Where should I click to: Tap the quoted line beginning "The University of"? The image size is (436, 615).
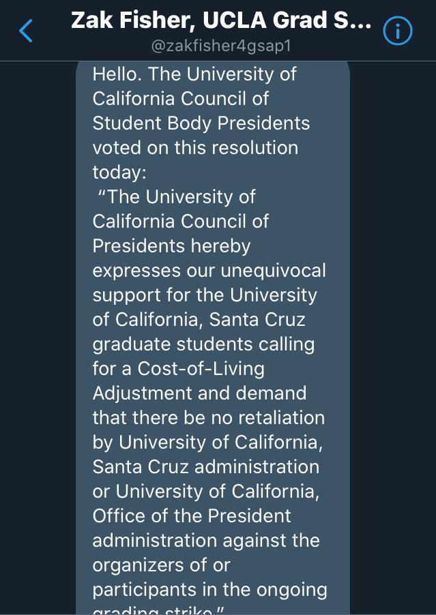[177, 197]
